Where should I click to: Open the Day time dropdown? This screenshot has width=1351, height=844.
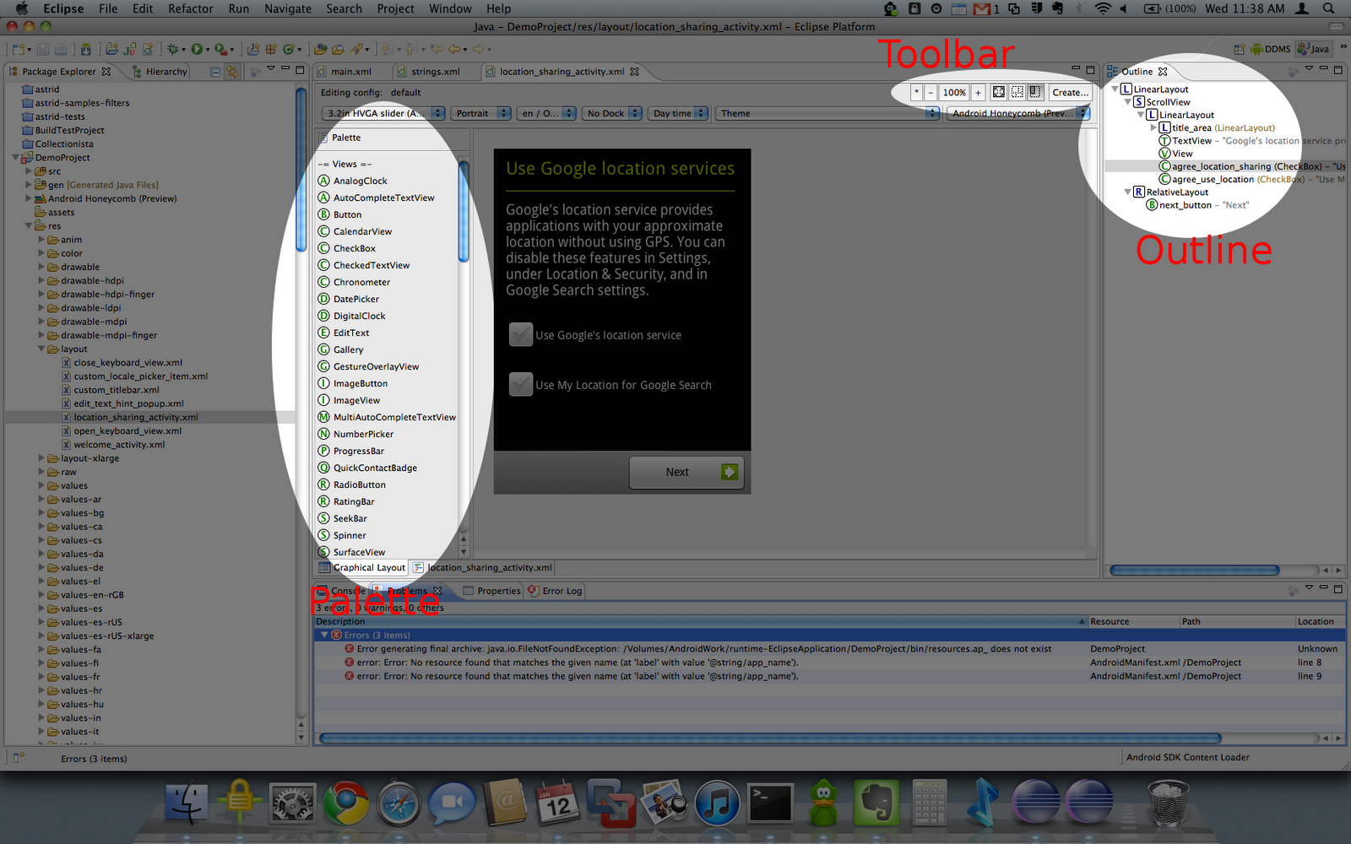coord(678,113)
